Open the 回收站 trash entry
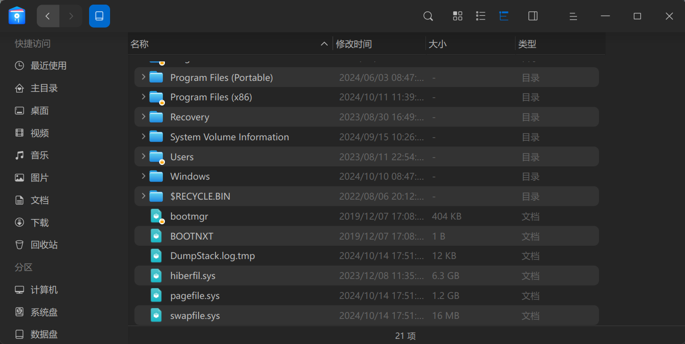685x344 pixels. tap(36, 245)
